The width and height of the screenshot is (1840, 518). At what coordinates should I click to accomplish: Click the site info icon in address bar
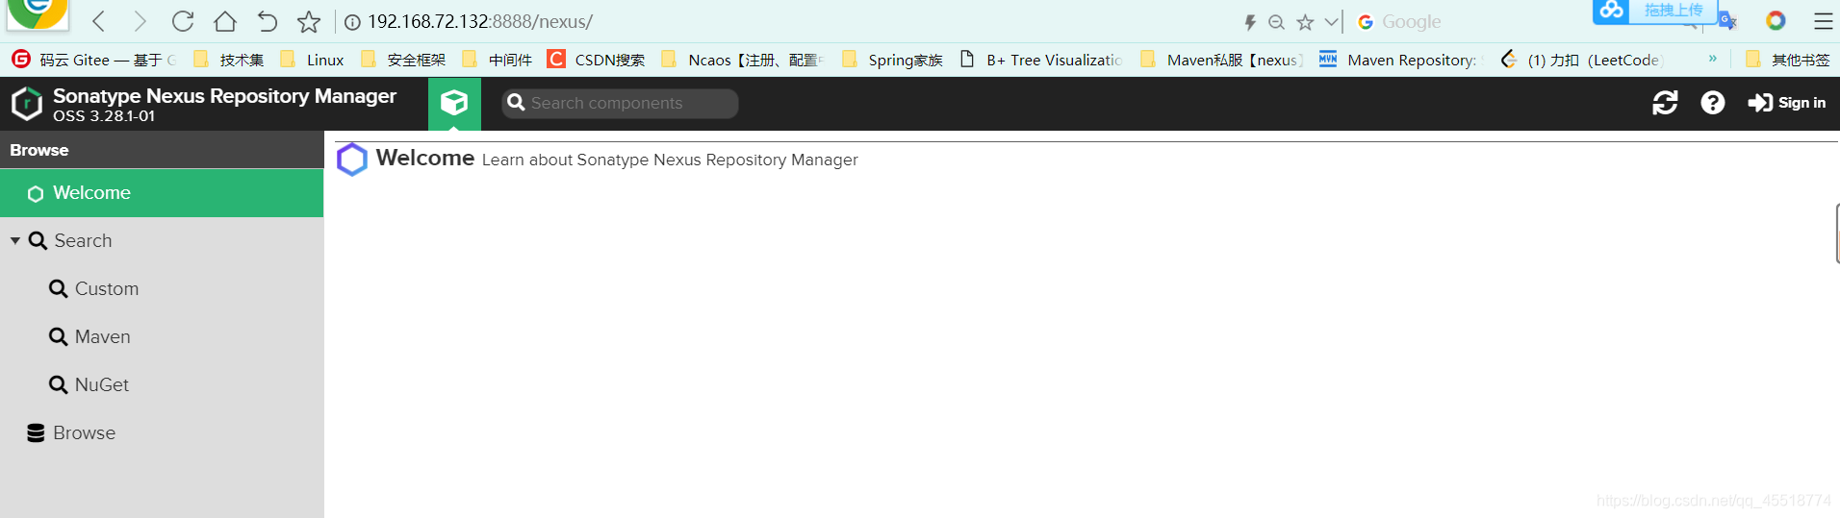click(x=352, y=22)
